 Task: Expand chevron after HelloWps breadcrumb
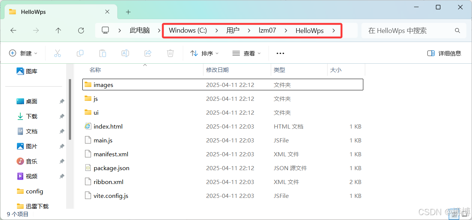pyautogui.click(x=334, y=31)
